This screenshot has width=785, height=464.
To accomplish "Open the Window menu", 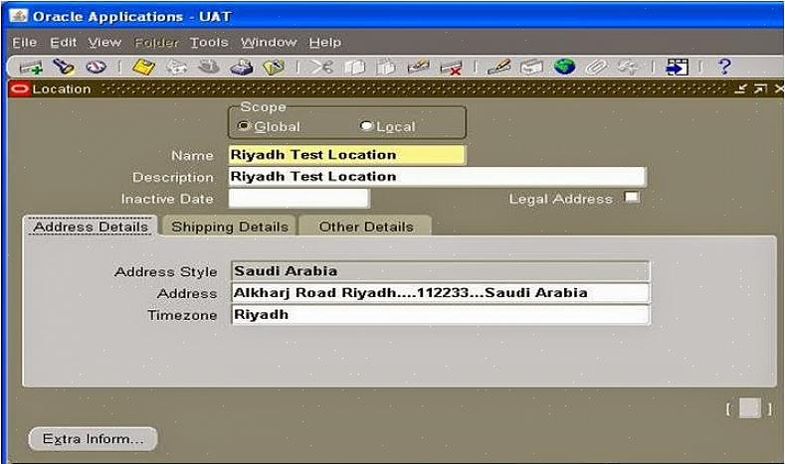I will pos(269,43).
